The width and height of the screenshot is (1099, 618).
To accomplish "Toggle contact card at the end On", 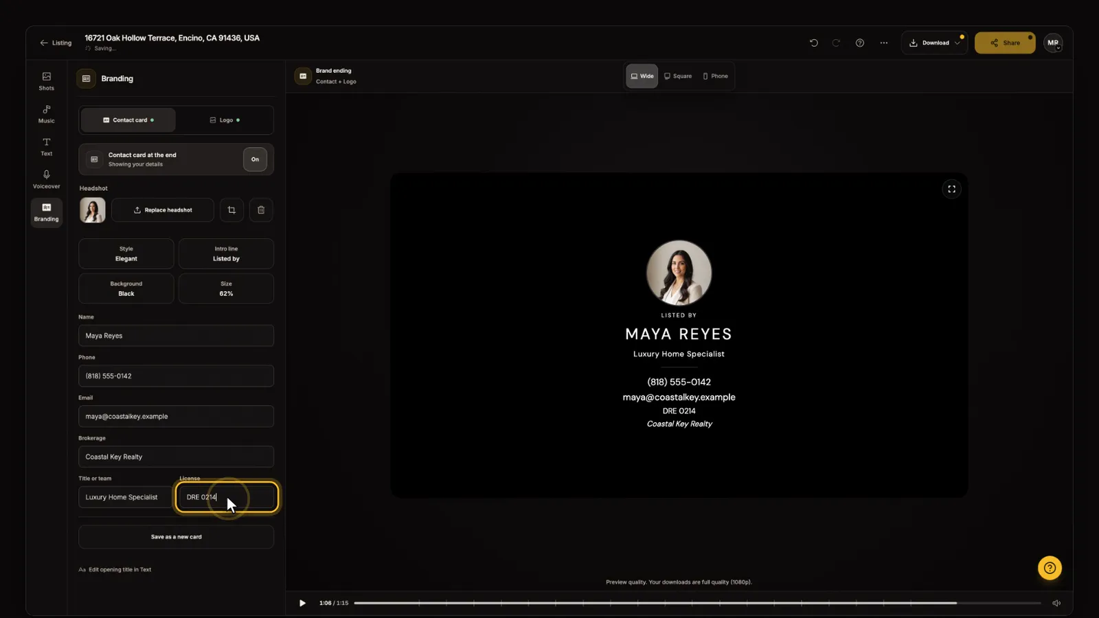I will point(255,159).
